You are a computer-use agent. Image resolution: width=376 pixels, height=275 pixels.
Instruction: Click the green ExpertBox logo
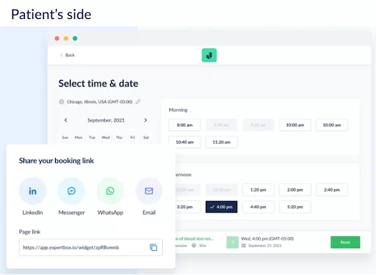209,55
